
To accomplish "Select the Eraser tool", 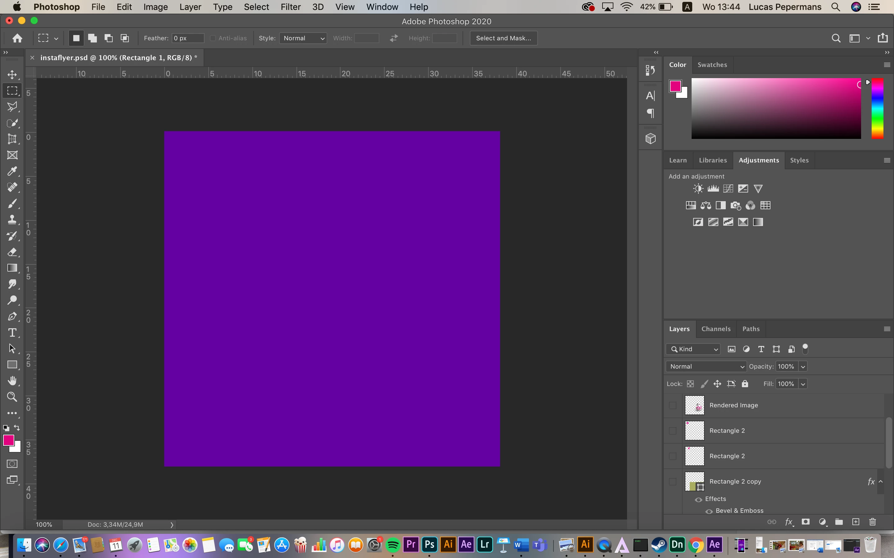I will 12,252.
